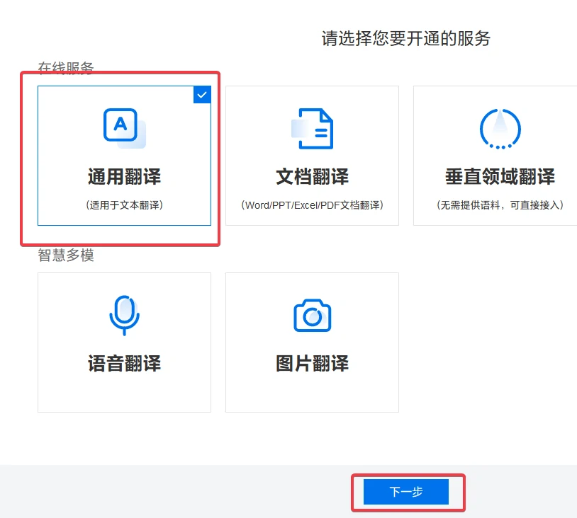Toggle selection of the 文档翻译 service
The height and width of the screenshot is (518, 577).
pos(311,156)
